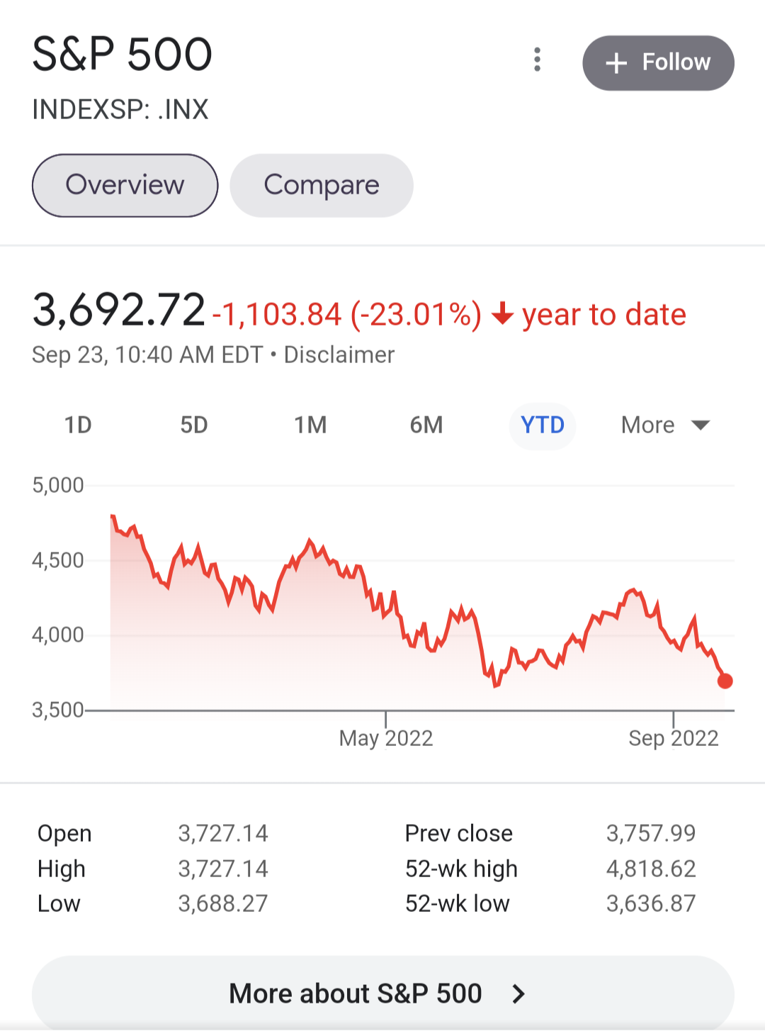Screen dimensions: 765x1031
Task: Click the plus icon on Follow button
Action: click(x=616, y=63)
